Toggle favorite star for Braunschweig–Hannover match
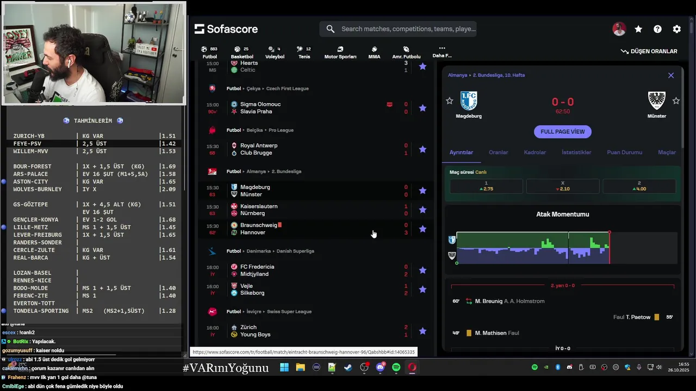Image resolution: width=696 pixels, height=391 pixels. pos(422,229)
